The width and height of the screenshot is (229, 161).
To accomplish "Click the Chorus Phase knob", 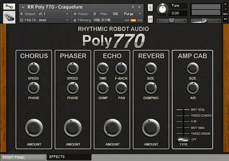I will 34,88.
